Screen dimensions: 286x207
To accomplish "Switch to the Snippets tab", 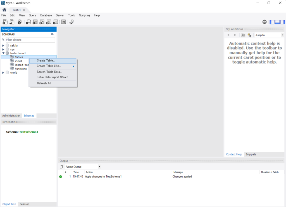I will click(251, 154).
